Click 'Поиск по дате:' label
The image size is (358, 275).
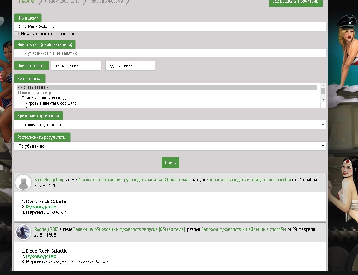pyautogui.click(x=32, y=66)
